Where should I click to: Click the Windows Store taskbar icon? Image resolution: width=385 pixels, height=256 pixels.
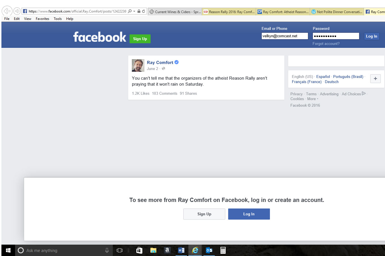[139, 250]
